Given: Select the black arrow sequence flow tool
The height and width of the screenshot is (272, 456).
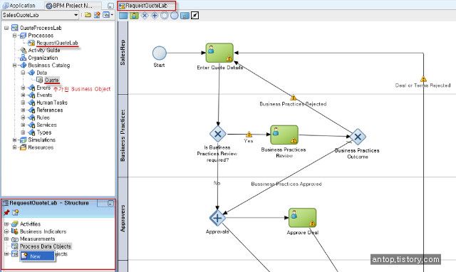Looking at the screenshot, I should point(195,16).
